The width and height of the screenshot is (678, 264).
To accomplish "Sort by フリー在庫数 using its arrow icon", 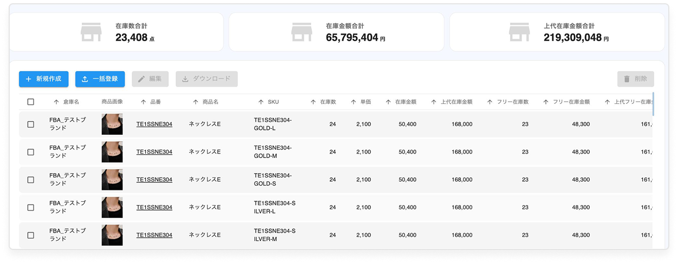I will [x=490, y=102].
